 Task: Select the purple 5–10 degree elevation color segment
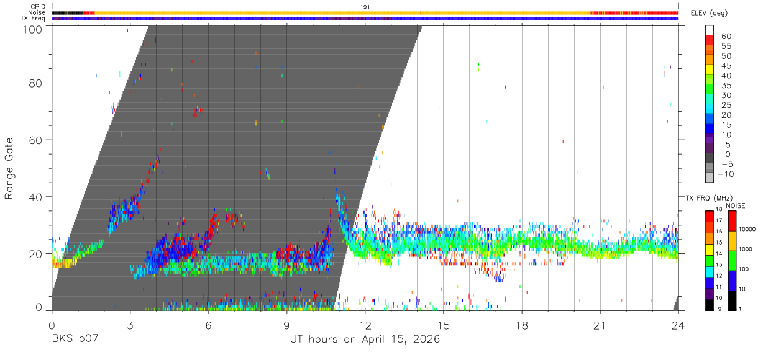710,139
